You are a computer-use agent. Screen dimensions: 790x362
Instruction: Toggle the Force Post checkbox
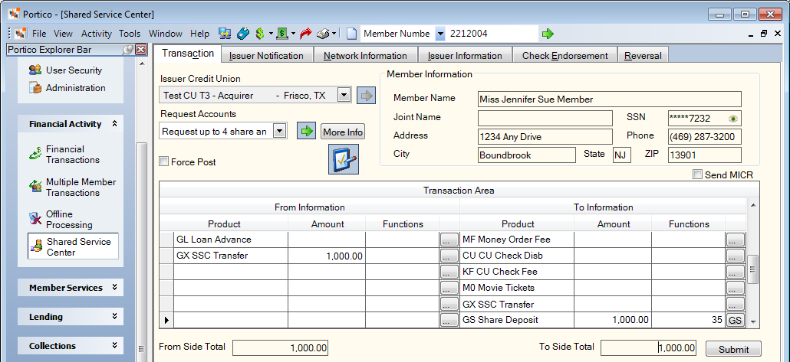pos(163,162)
